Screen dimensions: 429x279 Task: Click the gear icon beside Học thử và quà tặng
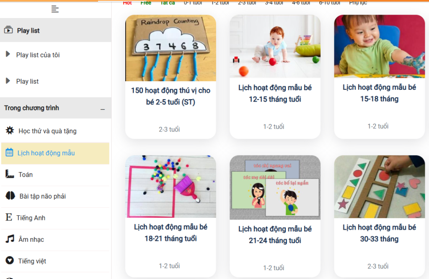(10, 130)
